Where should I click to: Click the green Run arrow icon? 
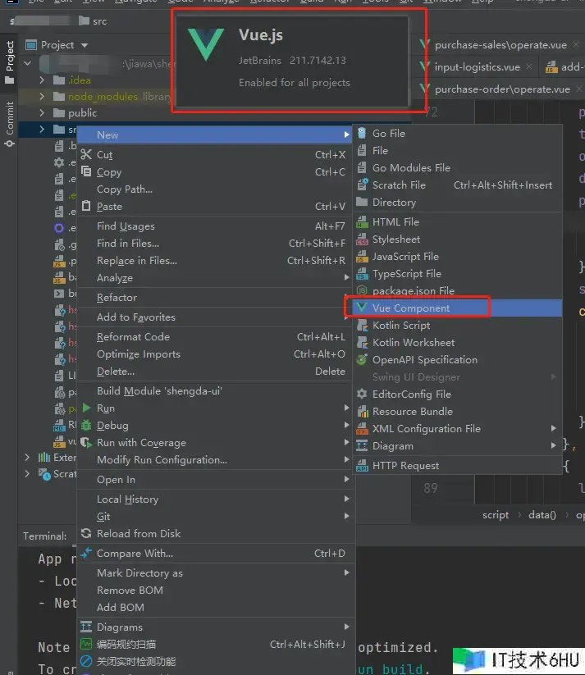point(85,408)
